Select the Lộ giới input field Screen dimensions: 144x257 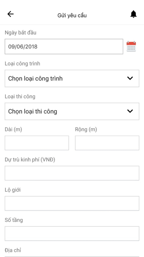coord(72,203)
